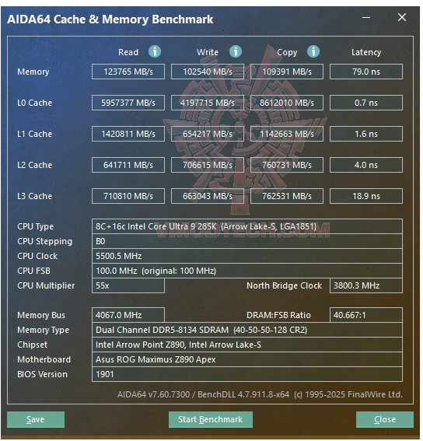This screenshot has height=441, width=423.
Task: Click DRAM:FSB Ratio value 40.667:1
Action: (366, 315)
